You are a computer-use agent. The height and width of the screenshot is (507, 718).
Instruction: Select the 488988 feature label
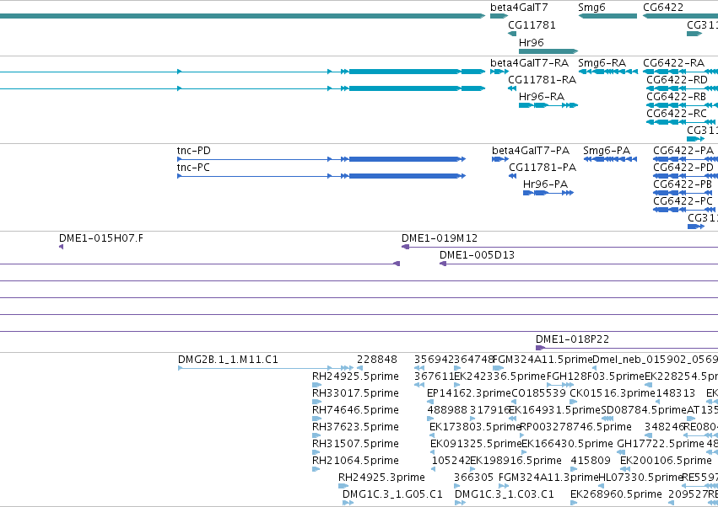coord(447,410)
